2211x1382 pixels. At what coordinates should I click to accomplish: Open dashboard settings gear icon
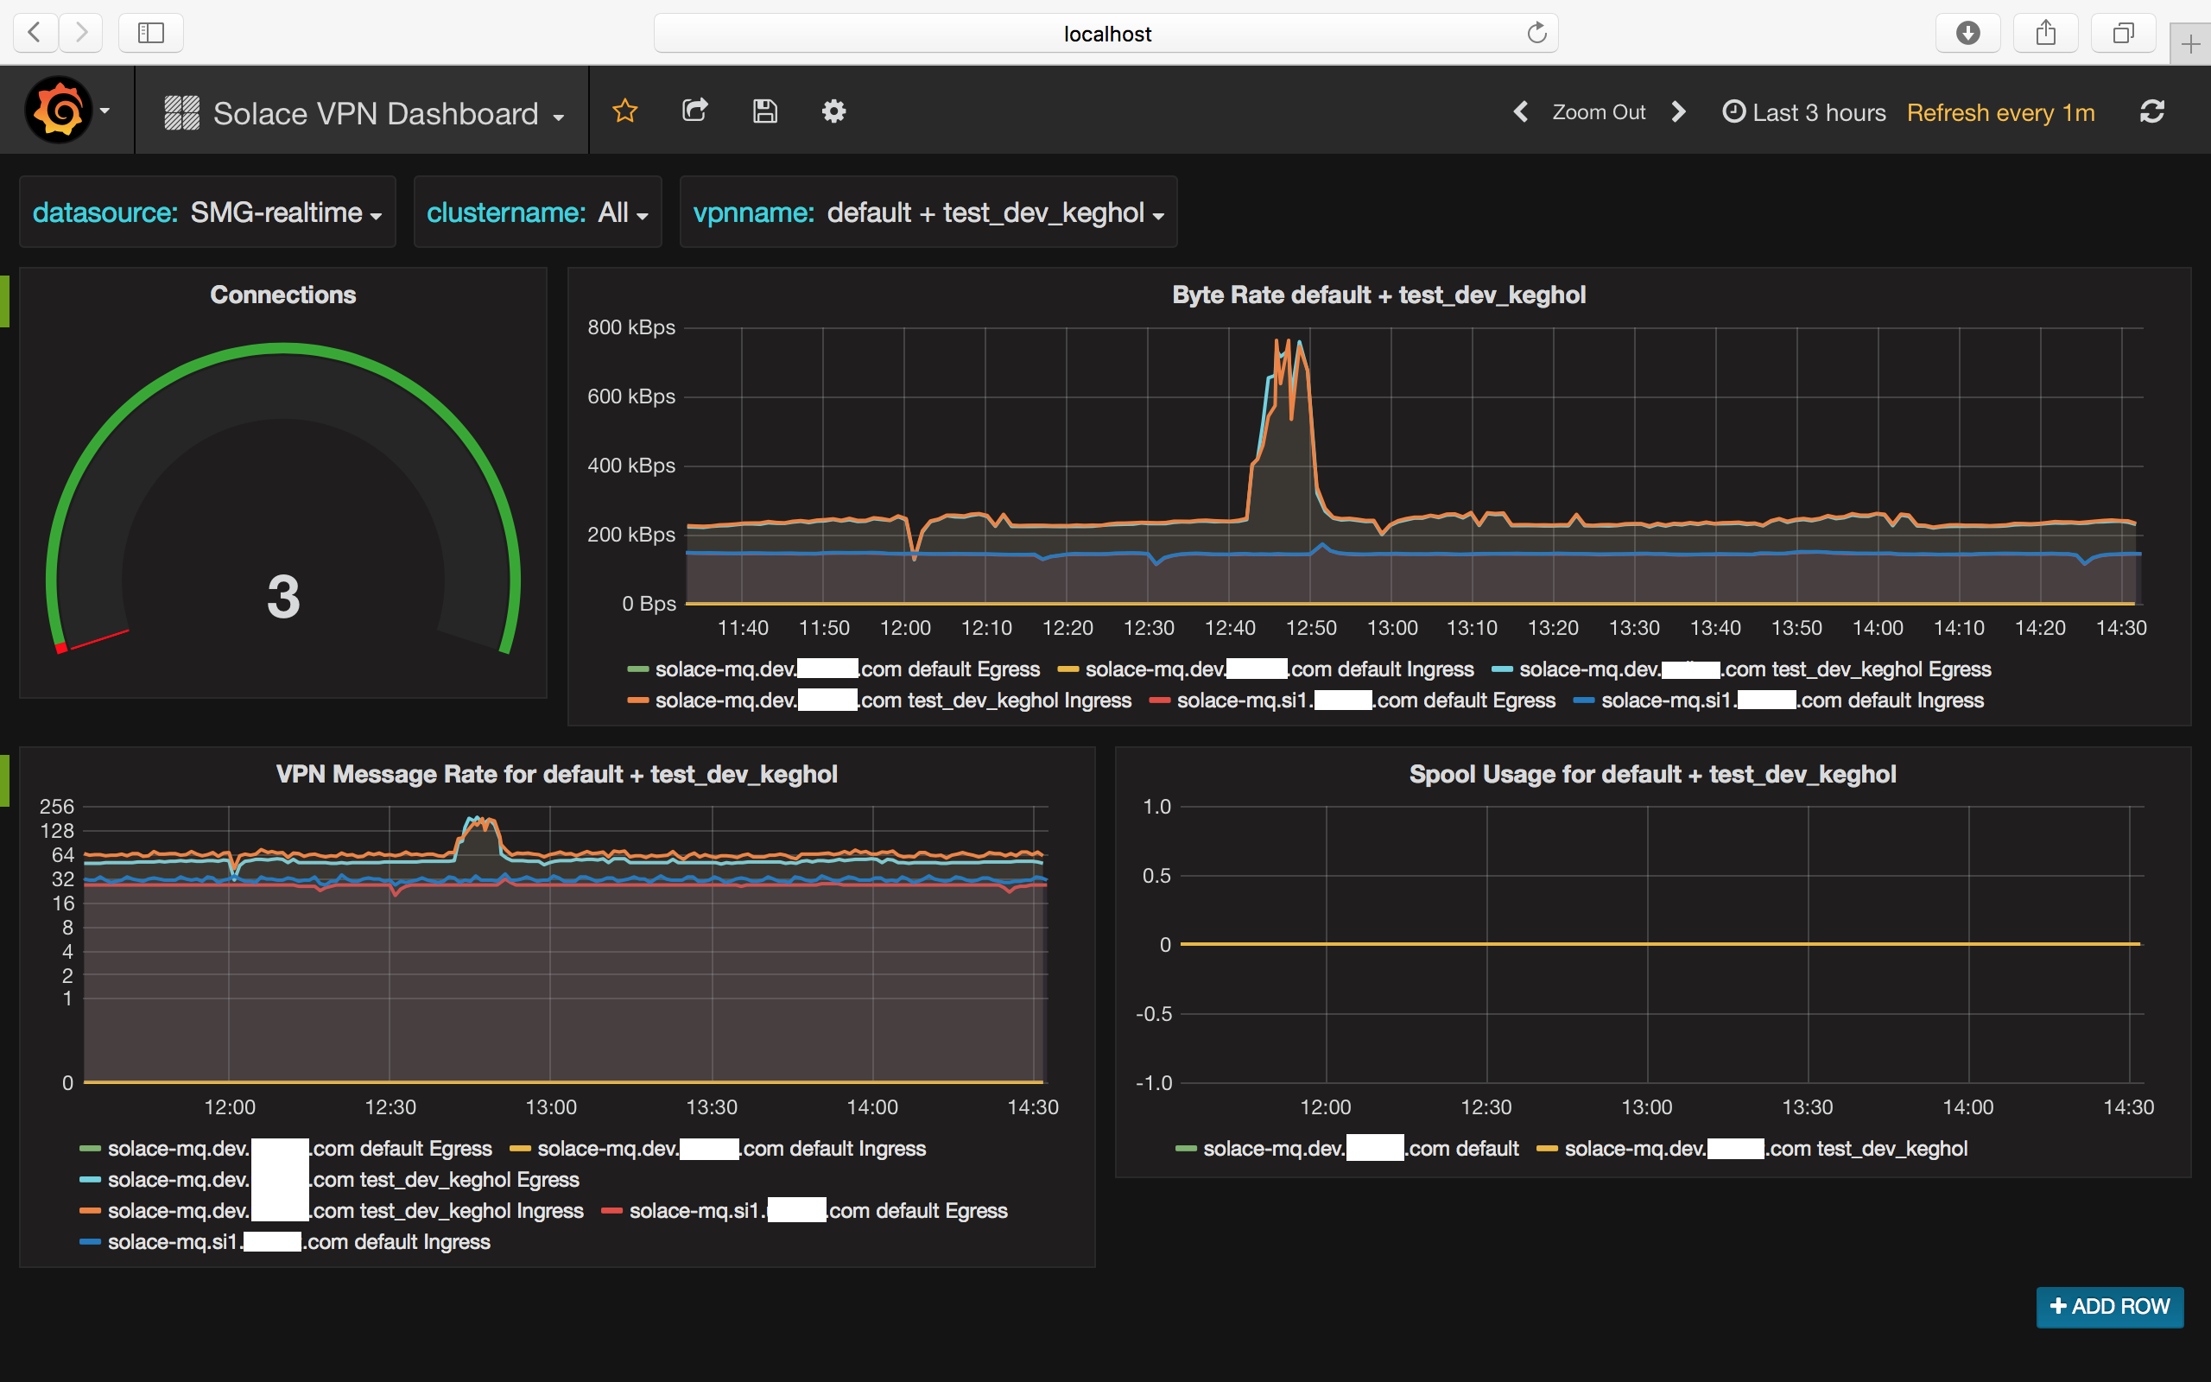833,111
